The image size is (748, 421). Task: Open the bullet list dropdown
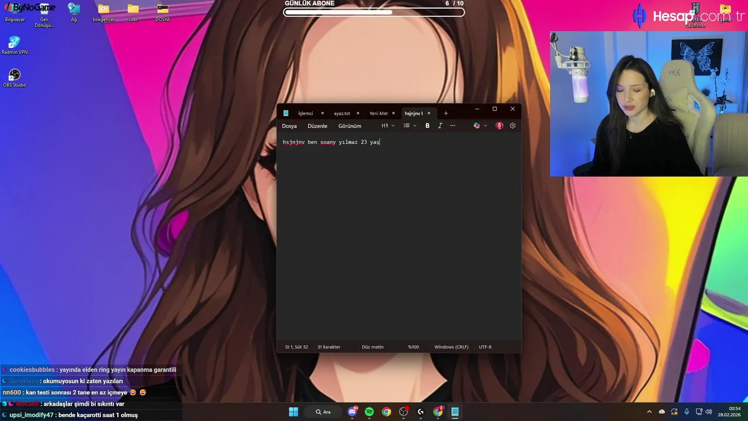coord(410,126)
